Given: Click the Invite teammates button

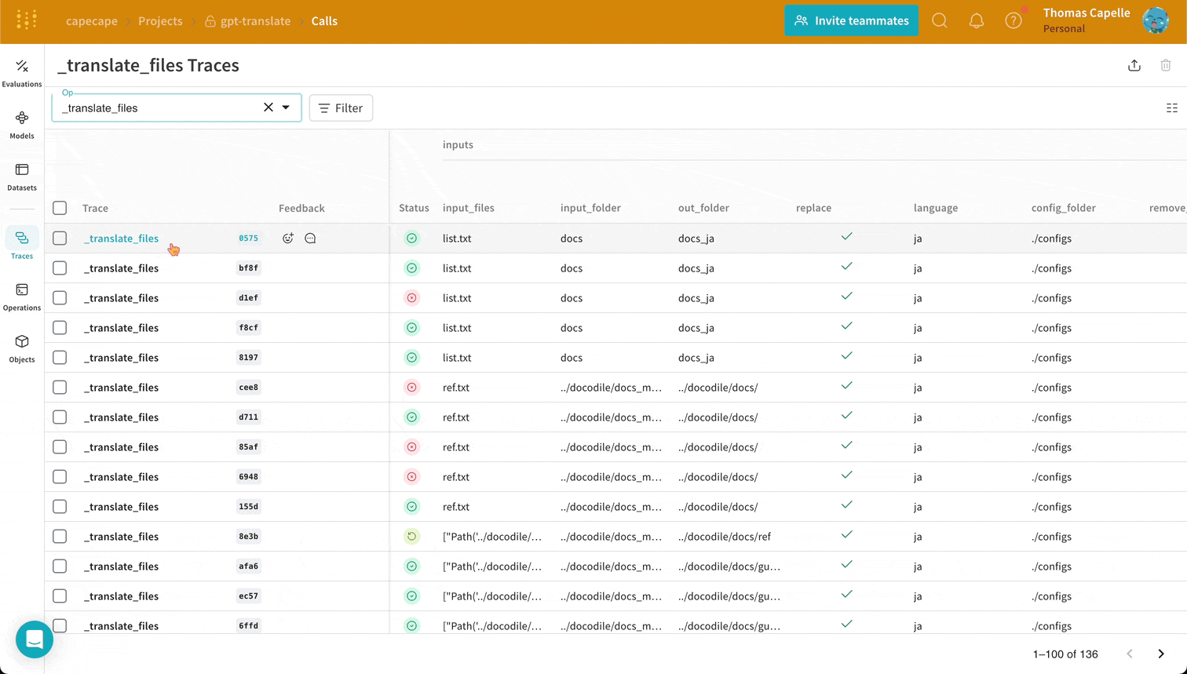Looking at the screenshot, I should coord(851,20).
